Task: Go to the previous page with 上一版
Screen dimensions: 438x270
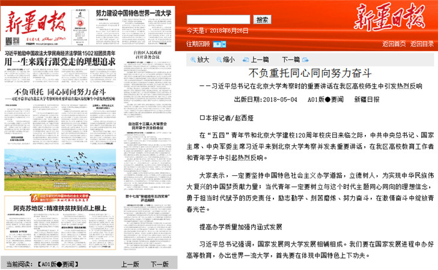Action: 130,263
